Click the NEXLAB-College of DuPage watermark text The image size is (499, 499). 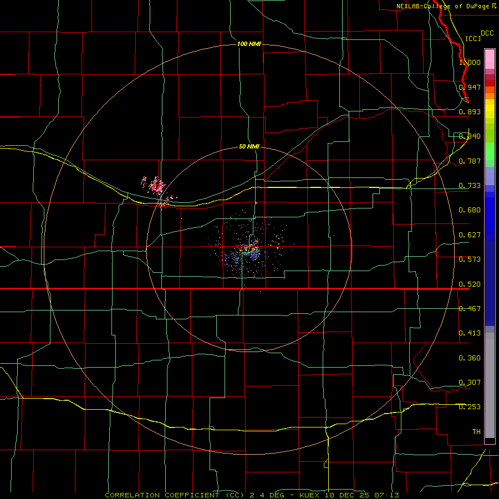[x=442, y=6]
